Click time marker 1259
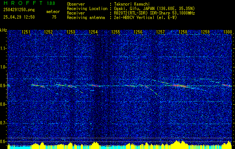This screenshot has height=149, width=235. click(x=205, y=32)
